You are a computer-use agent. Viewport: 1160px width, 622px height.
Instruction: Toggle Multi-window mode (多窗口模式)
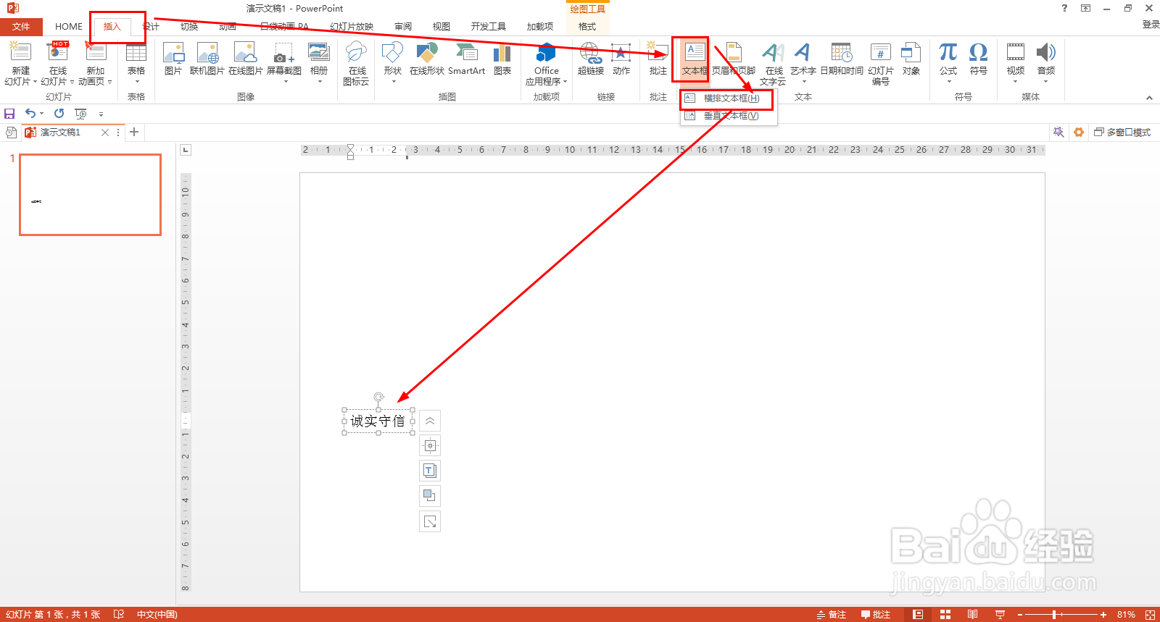coord(1122,133)
